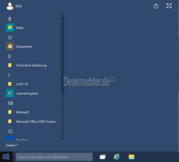This screenshot has height=162, width=179.
Task: Open the Dokumente folder icon
Action: click(x=10, y=46)
